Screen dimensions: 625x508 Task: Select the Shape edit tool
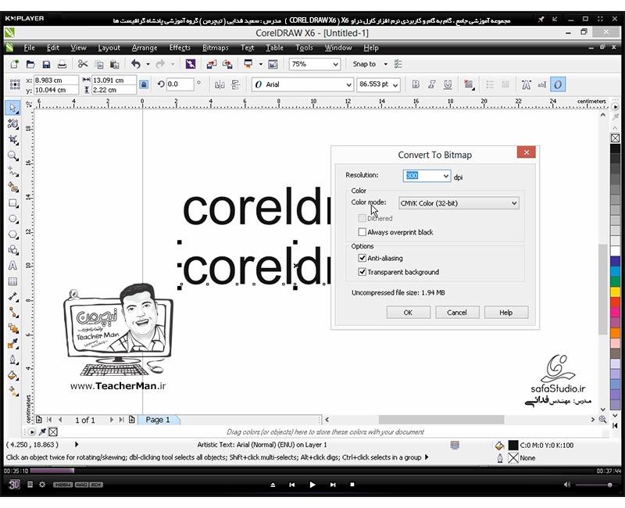(x=12, y=124)
